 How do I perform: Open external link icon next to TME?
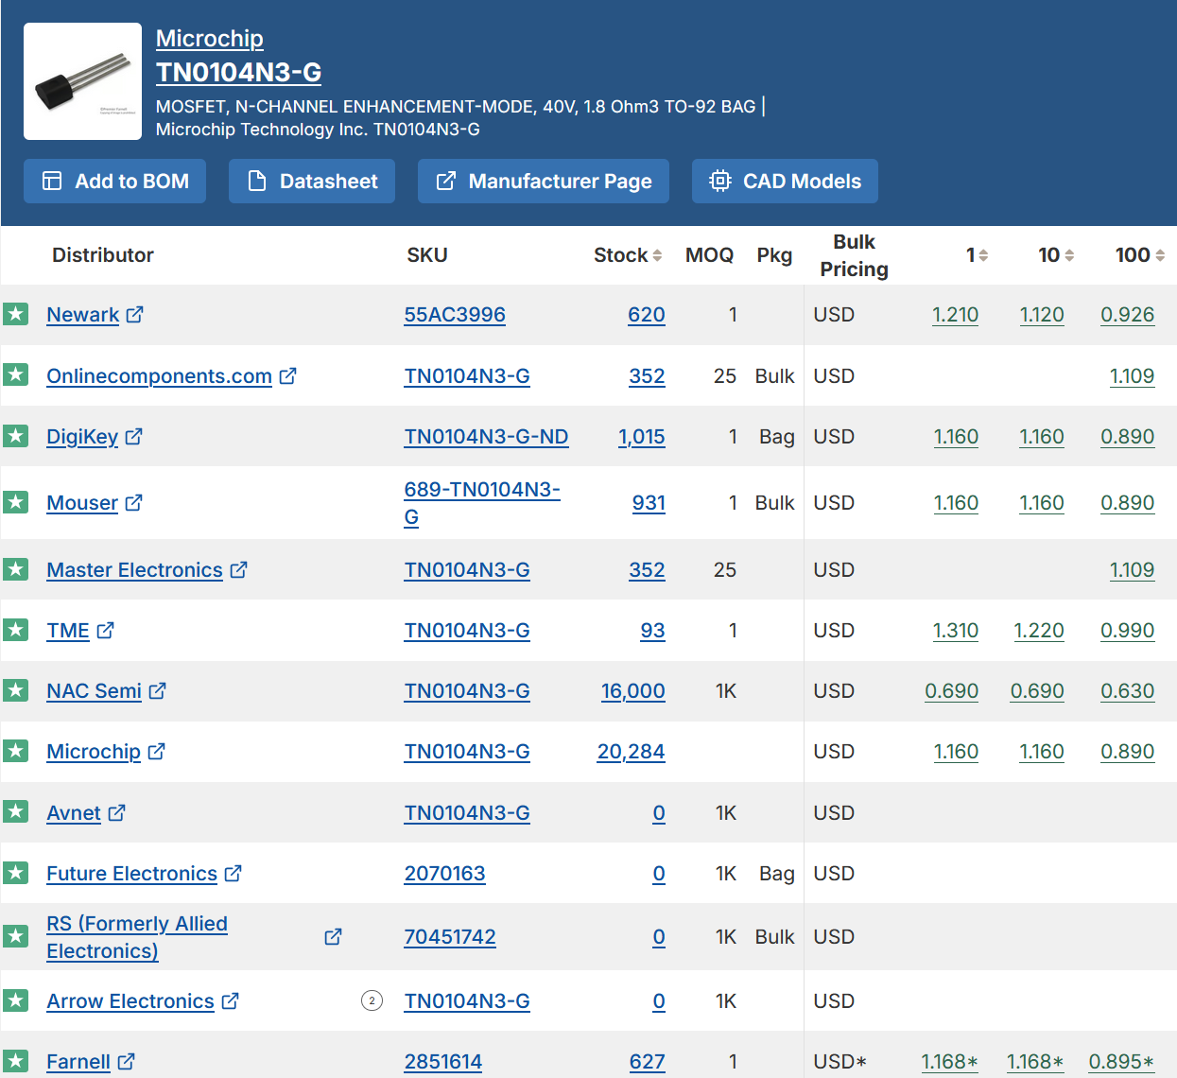tap(105, 630)
